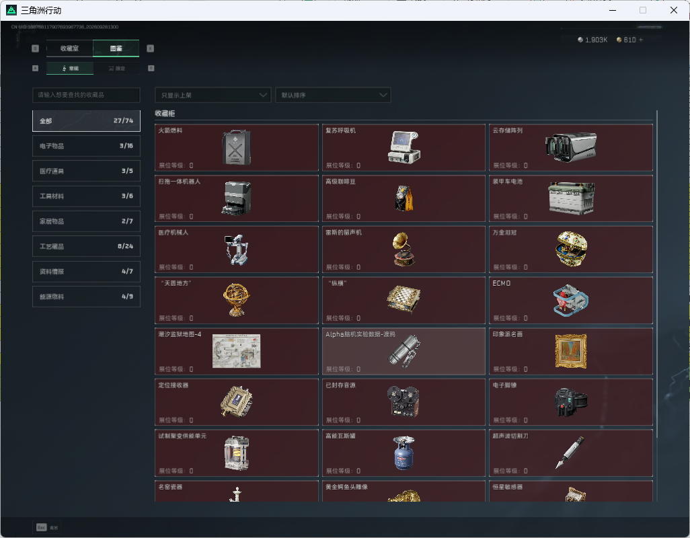Switch to the 收藏室 tab

(x=69, y=48)
